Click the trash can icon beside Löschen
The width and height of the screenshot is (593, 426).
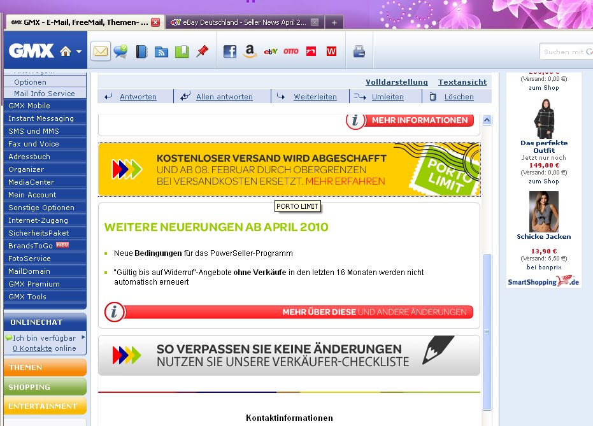(432, 97)
